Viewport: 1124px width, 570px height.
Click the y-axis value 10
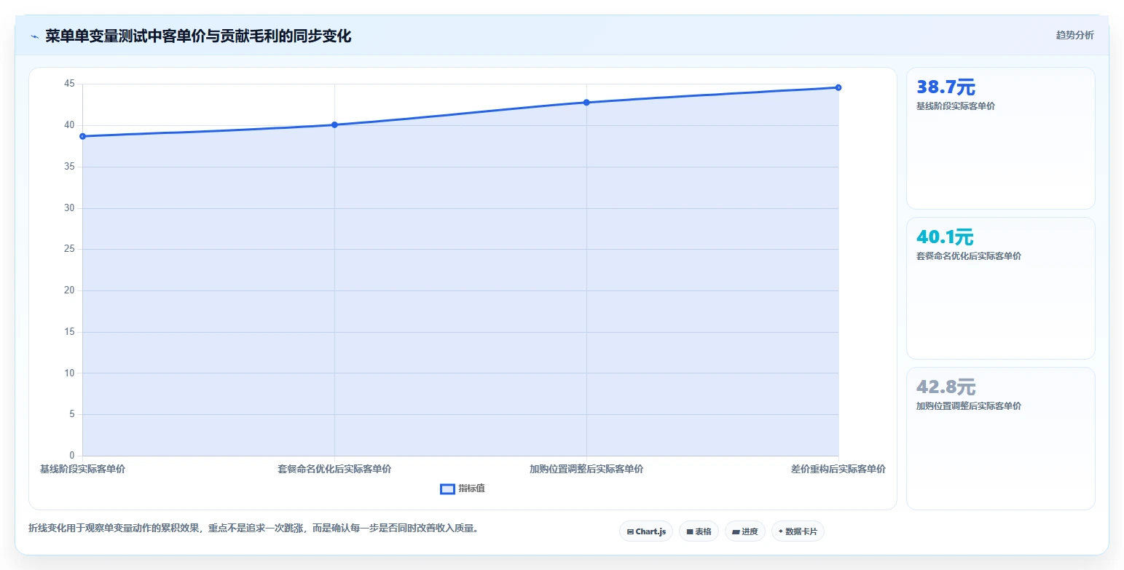69,373
